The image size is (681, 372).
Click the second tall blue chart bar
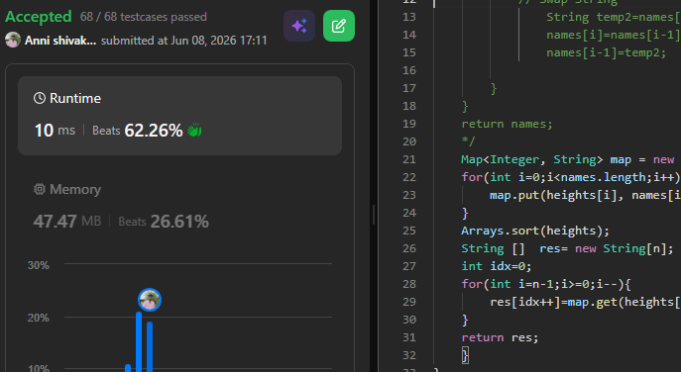click(150, 346)
